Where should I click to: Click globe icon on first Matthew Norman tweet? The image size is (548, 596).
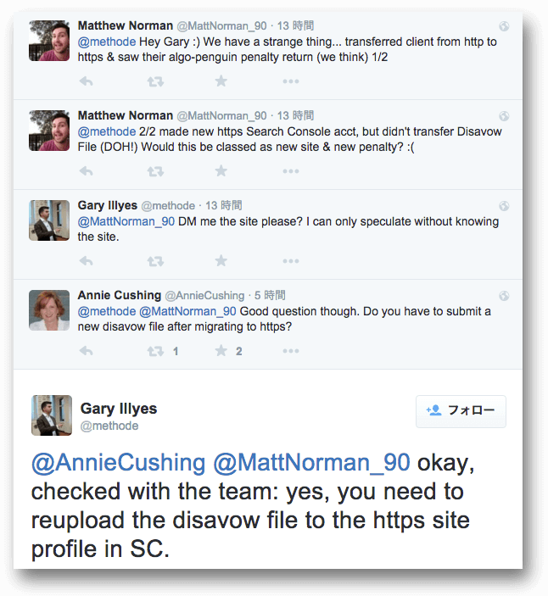[x=504, y=26]
